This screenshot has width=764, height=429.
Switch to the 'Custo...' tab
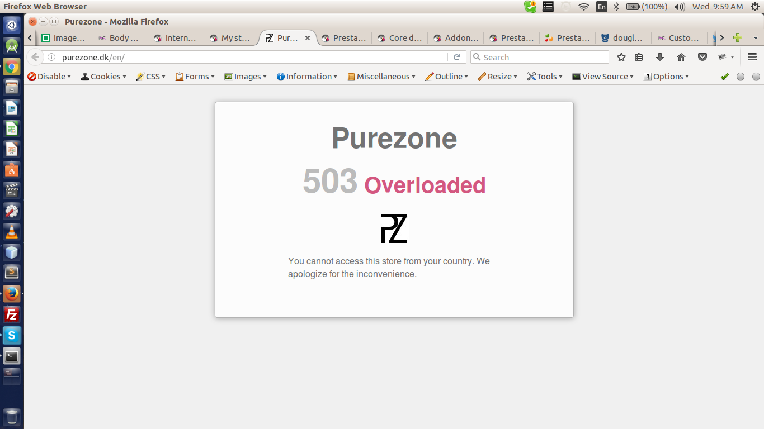click(679, 38)
